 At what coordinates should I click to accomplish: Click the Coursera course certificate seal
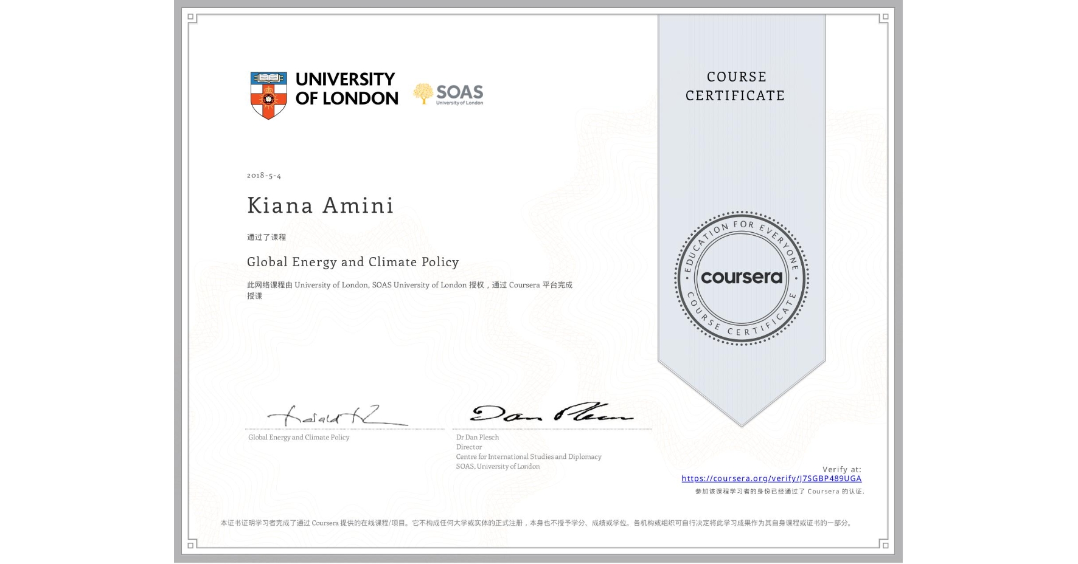(x=741, y=278)
